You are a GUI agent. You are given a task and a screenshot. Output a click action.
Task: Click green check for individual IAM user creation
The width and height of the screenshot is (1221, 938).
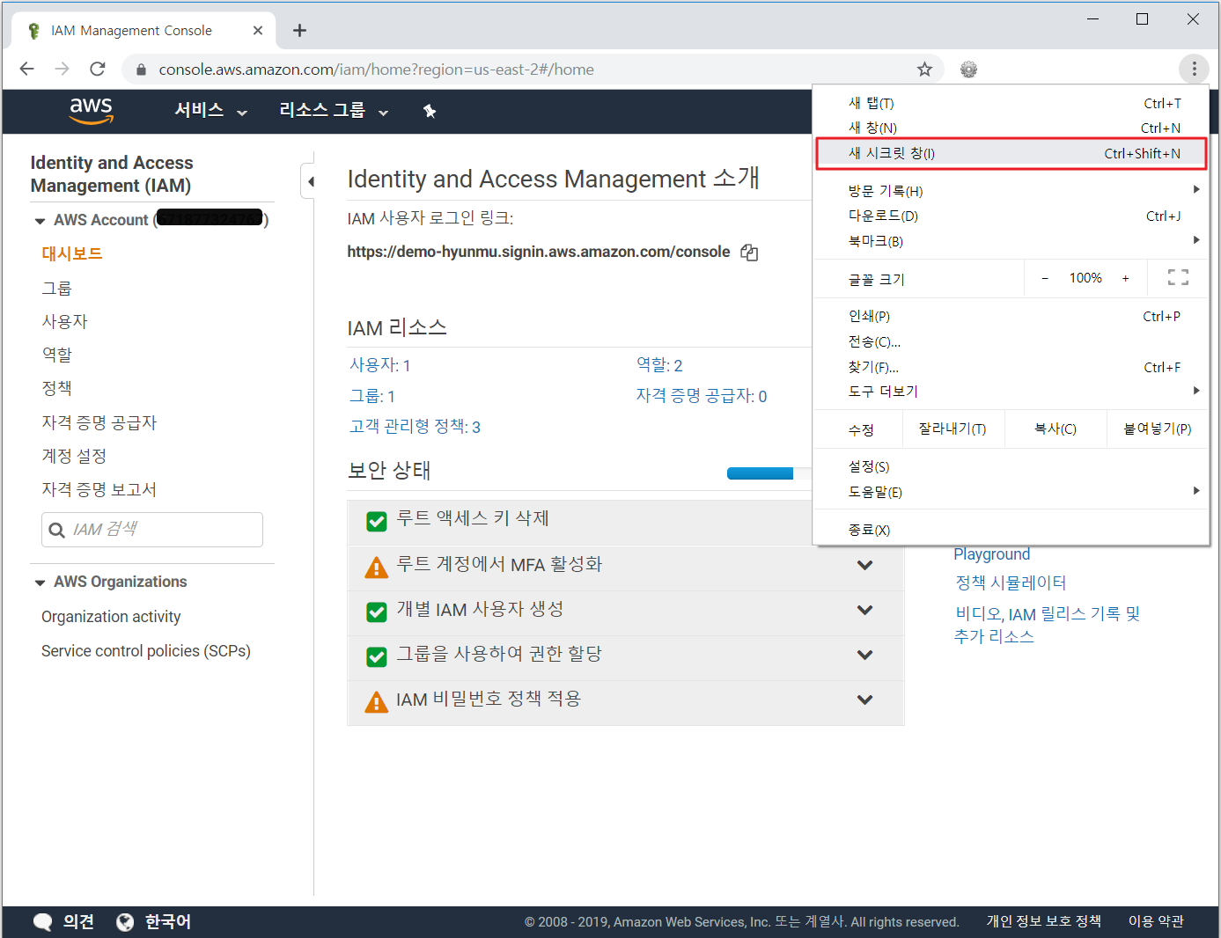pyautogui.click(x=377, y=612)
